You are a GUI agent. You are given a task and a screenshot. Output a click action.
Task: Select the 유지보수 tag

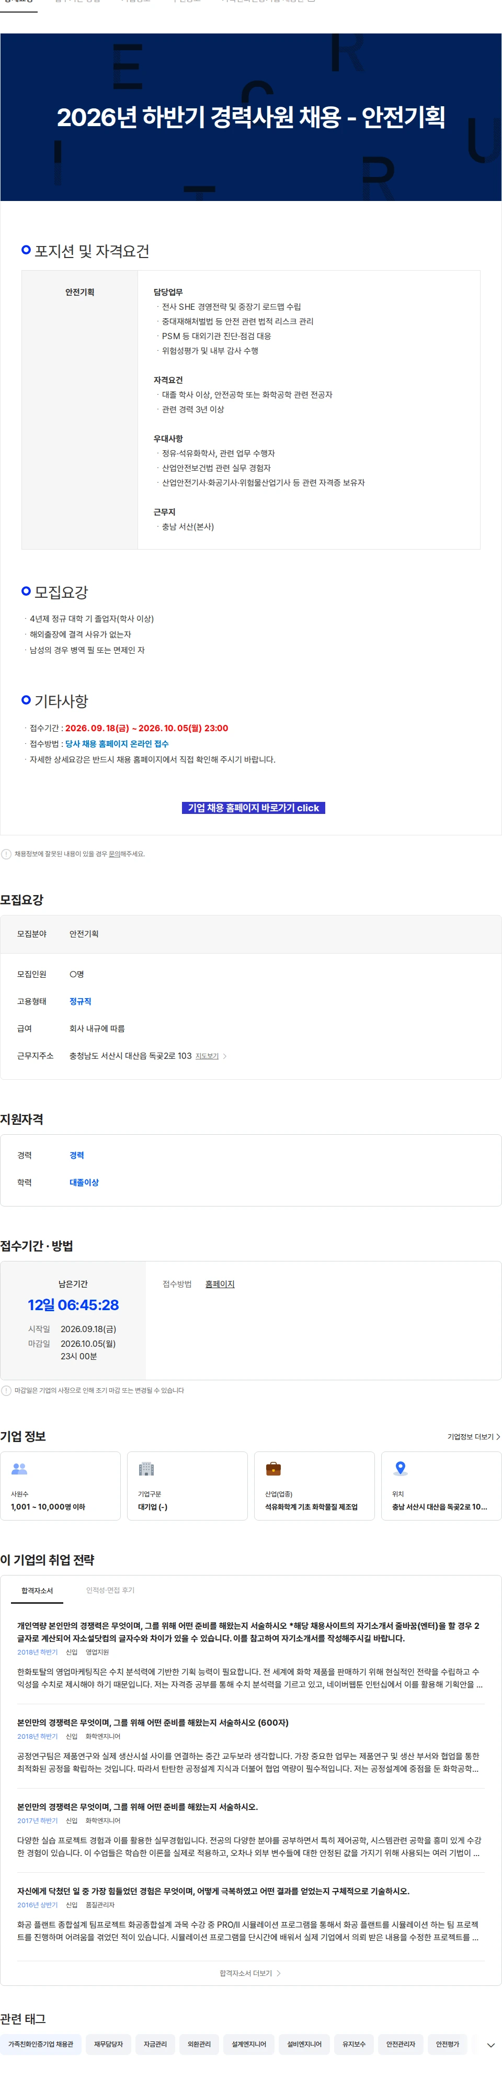pyautogui.click(x=353, y=2044)
